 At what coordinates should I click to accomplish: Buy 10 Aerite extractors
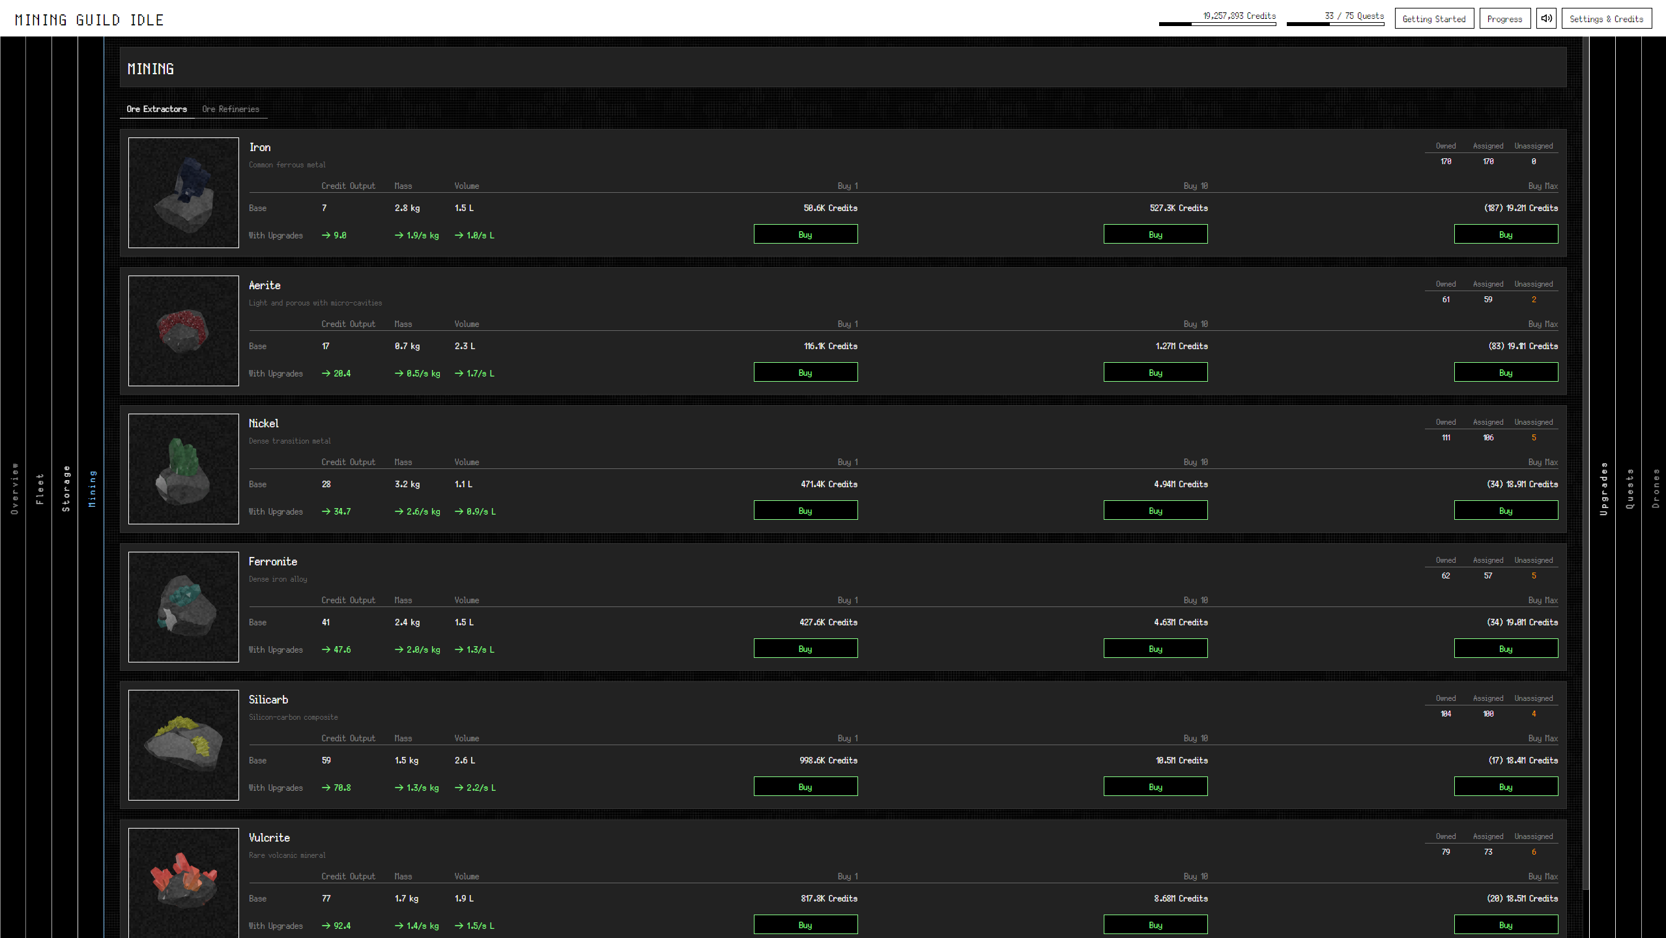click(x=1155, y=372)
